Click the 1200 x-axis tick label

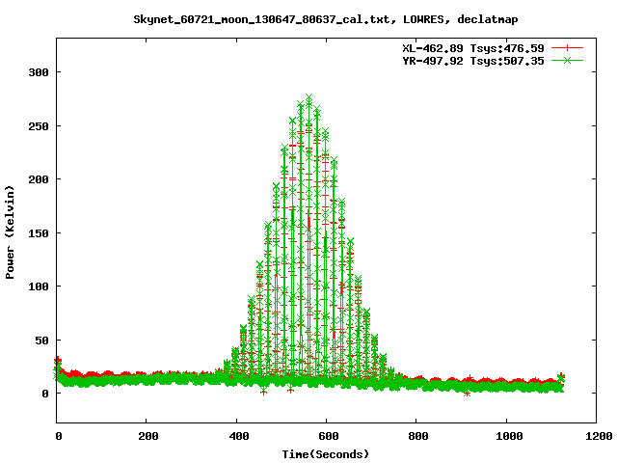pyautogui.click(x=599, y=436)
